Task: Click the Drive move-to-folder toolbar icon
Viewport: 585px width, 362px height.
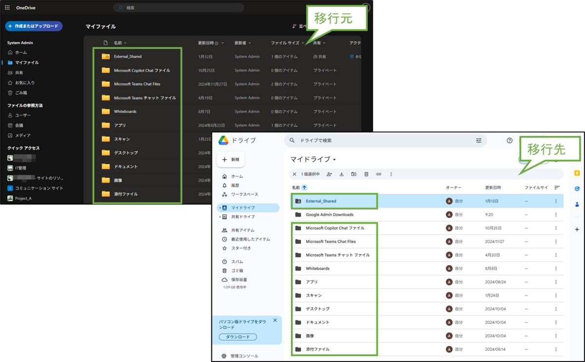Action: pos(354,174)
